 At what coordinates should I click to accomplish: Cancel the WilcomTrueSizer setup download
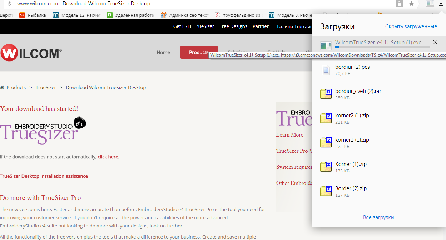tap(435, 43)
